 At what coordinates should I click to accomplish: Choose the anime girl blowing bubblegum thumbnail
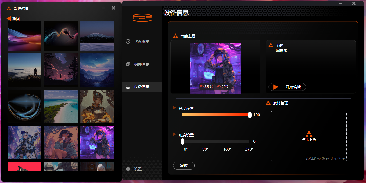(x=61, y=142)
